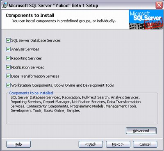Toggle Data Transformation Services checkbox

[x=8, y=76]
